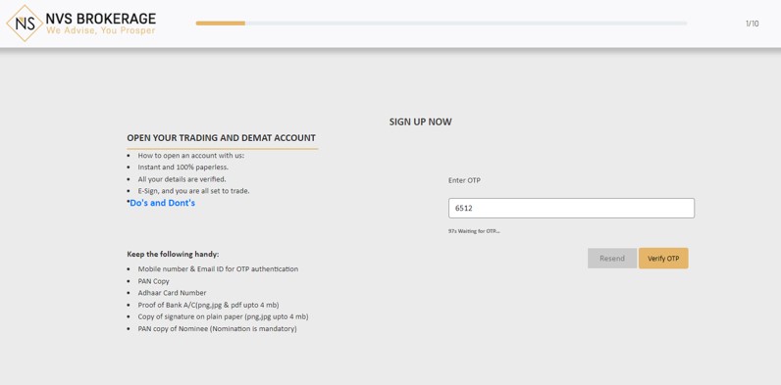Viewport: 781px width, 385px height.
Task: Click the Enter OTP label
Action: pyautogui.click(x=464, y=180)
